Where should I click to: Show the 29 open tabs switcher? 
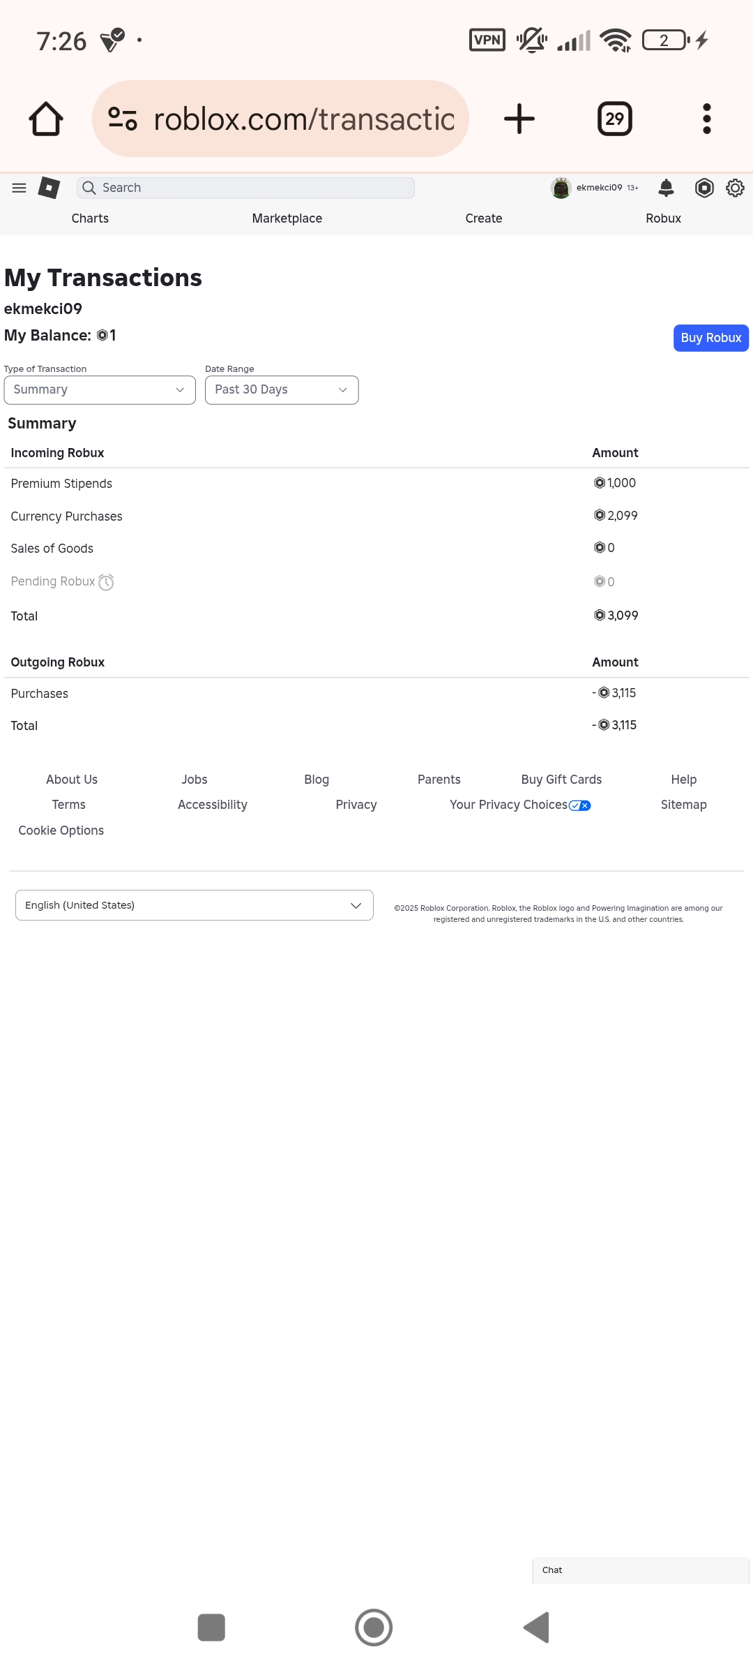[615, 119]
